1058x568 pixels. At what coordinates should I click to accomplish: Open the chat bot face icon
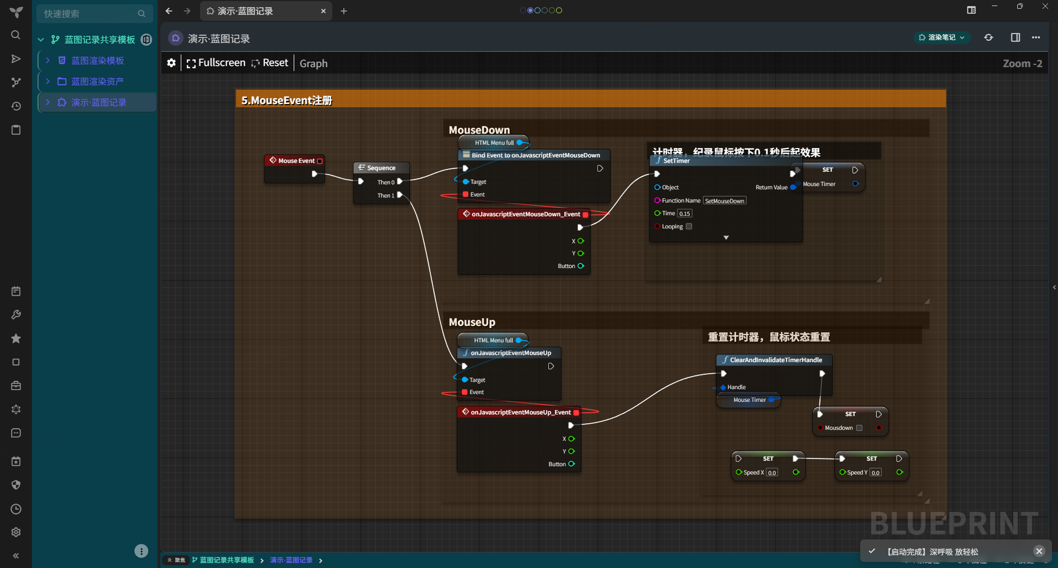coord(16,433)
